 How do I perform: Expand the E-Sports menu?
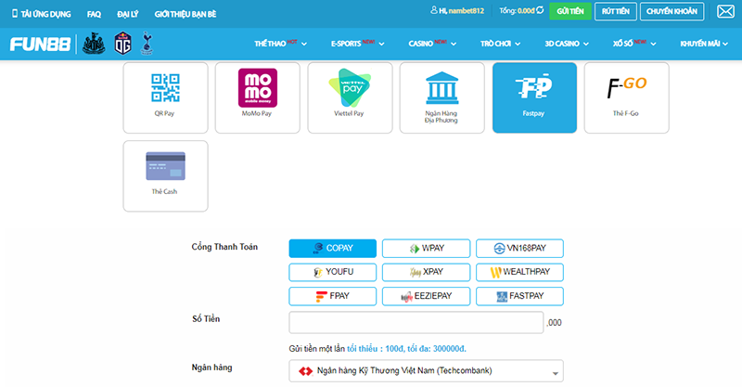[x=358, y=44]
